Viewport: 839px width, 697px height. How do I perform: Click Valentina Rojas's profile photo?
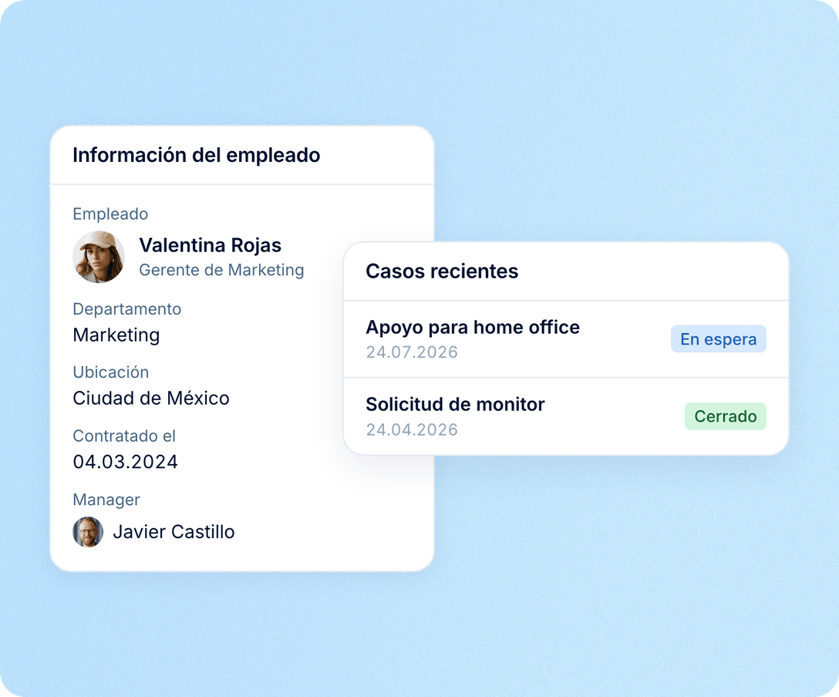click(99, 257)
